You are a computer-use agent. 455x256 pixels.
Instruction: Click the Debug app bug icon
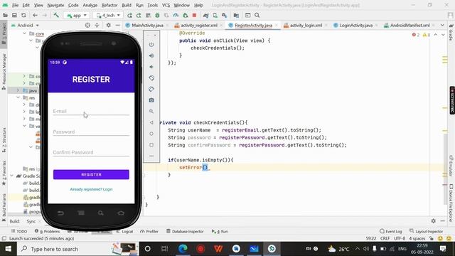pyautogui.click(x=157, y=16)
